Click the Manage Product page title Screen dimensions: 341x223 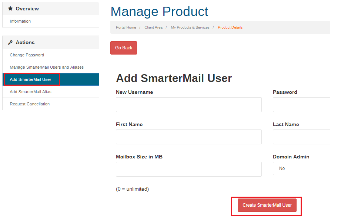160,12
